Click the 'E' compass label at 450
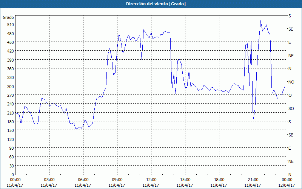Viewport: 302px width, 189px height. pyautogui.click(x=290, y=42)
